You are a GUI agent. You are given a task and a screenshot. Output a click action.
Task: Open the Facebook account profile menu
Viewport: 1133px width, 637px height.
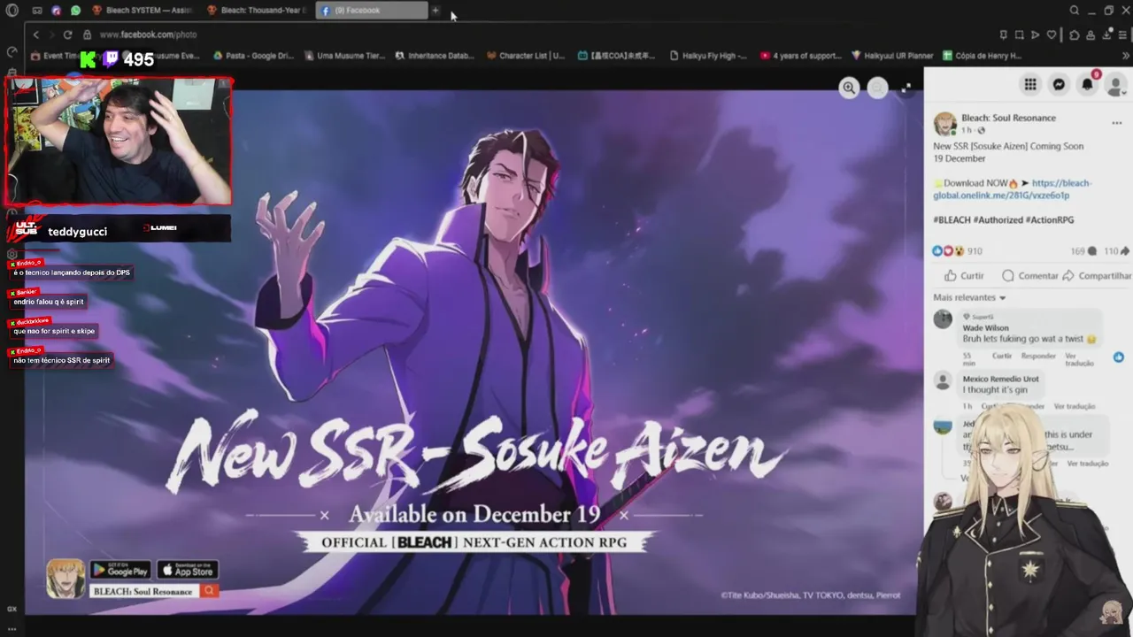coord(1115,85)
